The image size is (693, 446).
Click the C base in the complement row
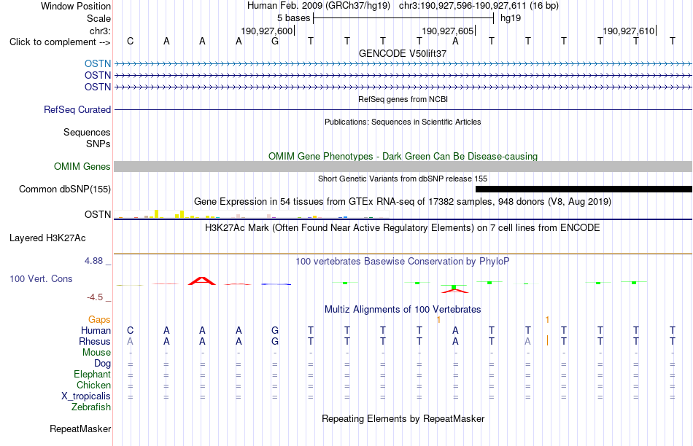[130, 41]
